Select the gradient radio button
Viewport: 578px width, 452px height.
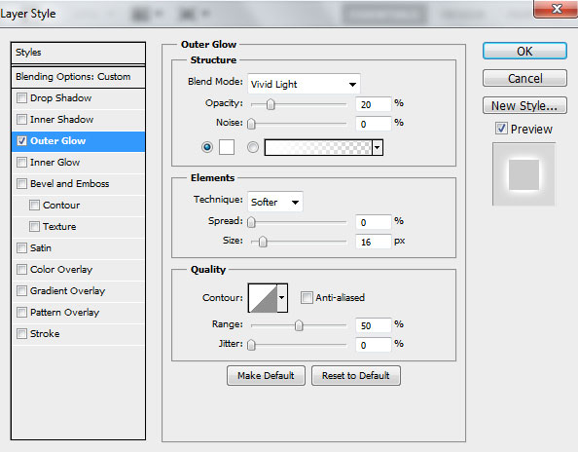click(x=253, y=147)
